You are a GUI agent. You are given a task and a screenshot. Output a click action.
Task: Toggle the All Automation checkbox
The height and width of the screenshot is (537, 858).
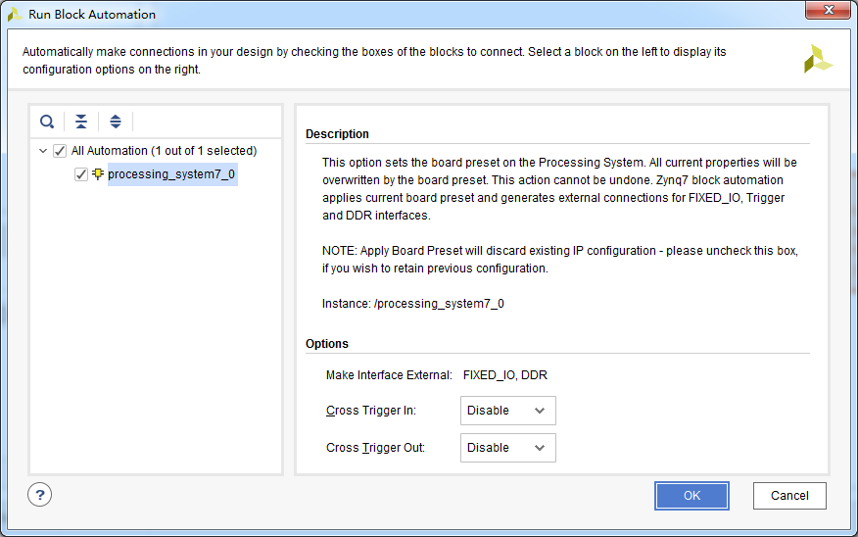[x=60, y=151]
